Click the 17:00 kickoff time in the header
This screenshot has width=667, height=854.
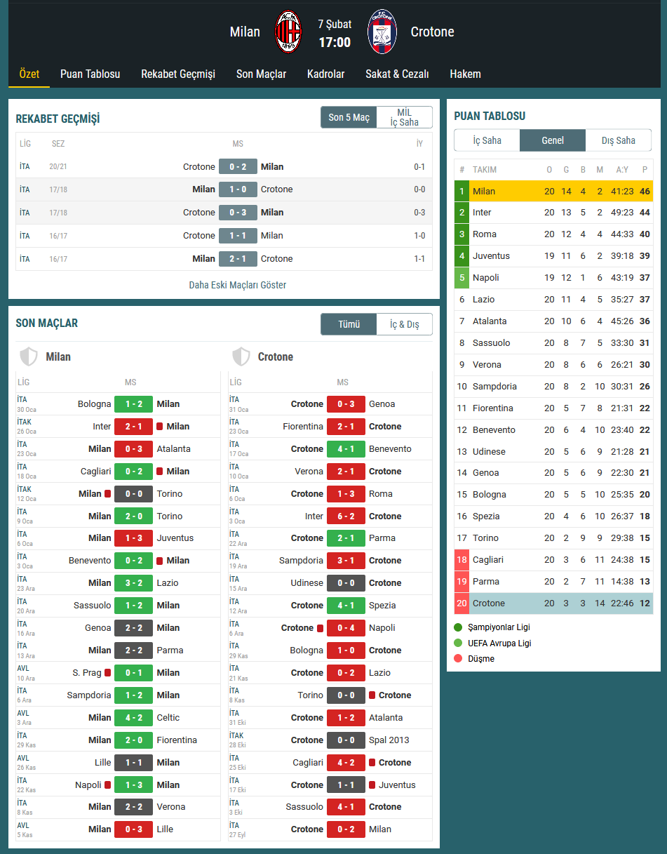click(x=335, y=43)
